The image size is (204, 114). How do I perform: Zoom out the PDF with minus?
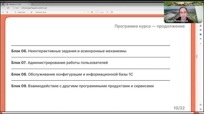click(84, 12)
